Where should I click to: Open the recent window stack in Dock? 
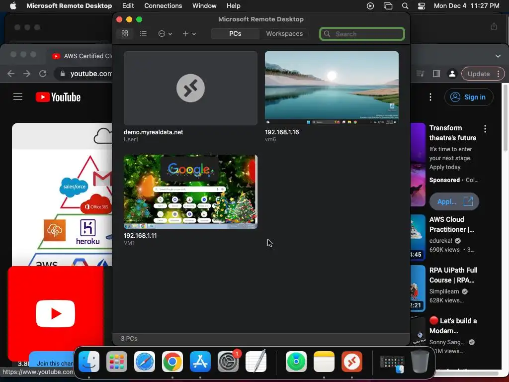coord(392,364)
